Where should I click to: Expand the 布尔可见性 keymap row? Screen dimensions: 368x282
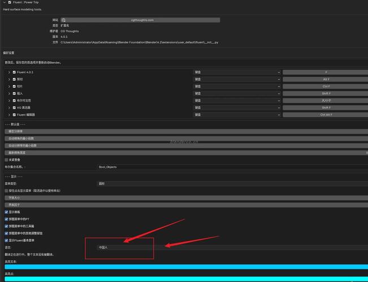pos(9,100)
